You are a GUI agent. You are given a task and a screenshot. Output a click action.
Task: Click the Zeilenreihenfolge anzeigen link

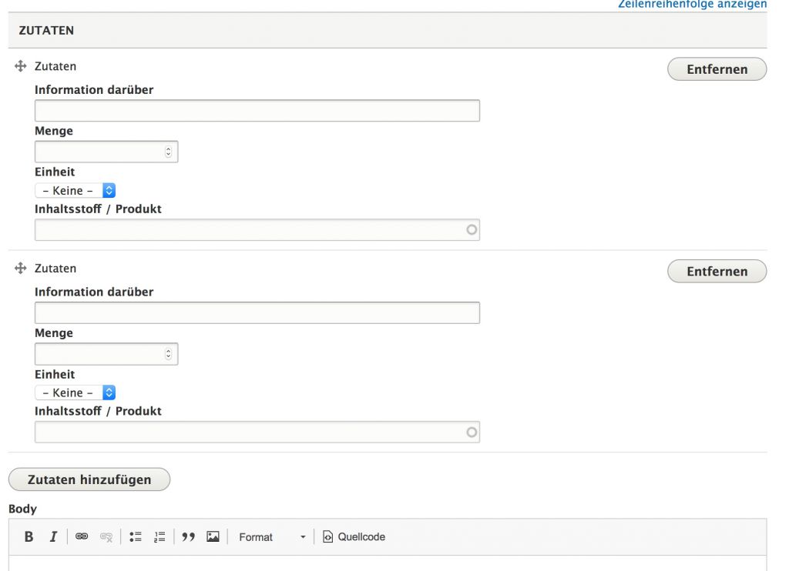pos(692,5)
